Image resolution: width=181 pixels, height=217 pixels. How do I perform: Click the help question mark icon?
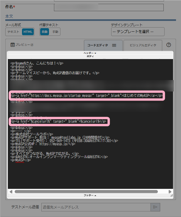(169, 45)
